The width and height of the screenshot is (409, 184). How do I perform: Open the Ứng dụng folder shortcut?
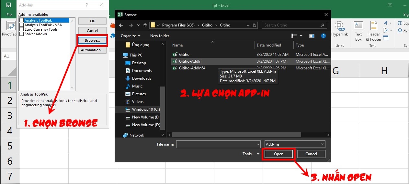(x=137, y=45)
